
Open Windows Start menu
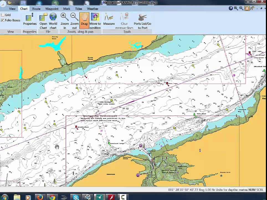point(4,197)
